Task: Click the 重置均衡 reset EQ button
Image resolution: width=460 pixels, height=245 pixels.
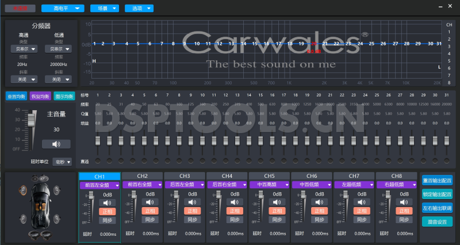Action: tap(16, 96)
